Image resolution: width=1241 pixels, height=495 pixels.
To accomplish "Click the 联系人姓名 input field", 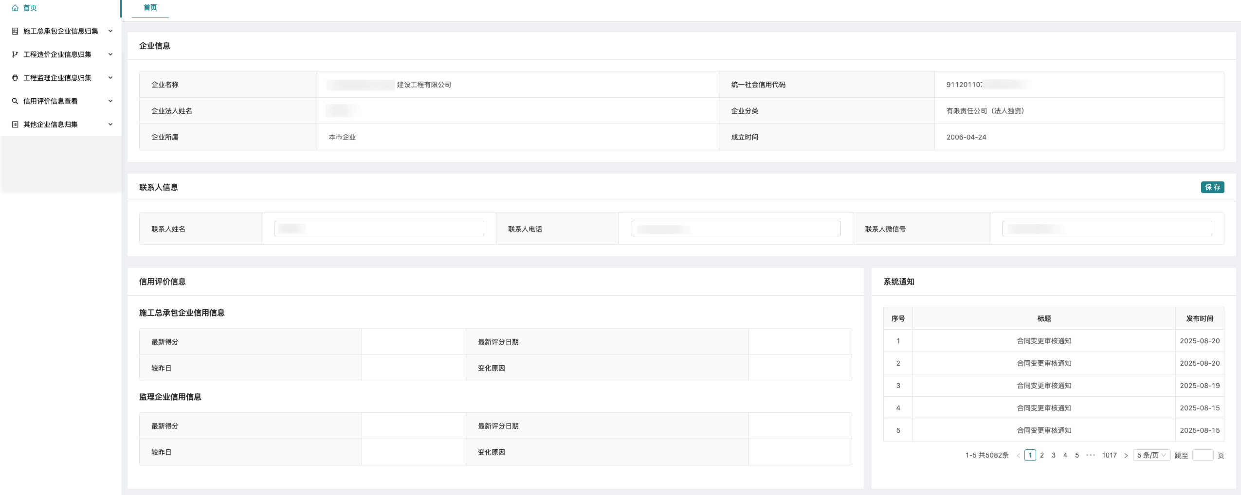I will point(379,229).
